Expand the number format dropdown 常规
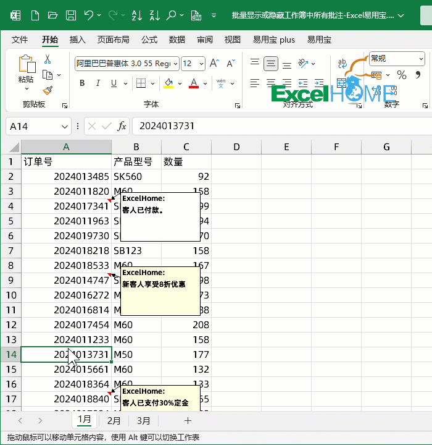This screenshot has width=432, height=445. coord(421,59)
